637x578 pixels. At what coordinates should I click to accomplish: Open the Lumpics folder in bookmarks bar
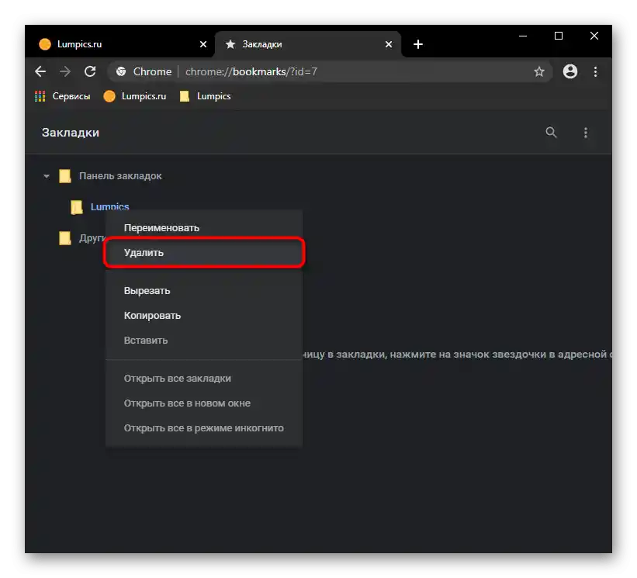[x=205, y=96]
